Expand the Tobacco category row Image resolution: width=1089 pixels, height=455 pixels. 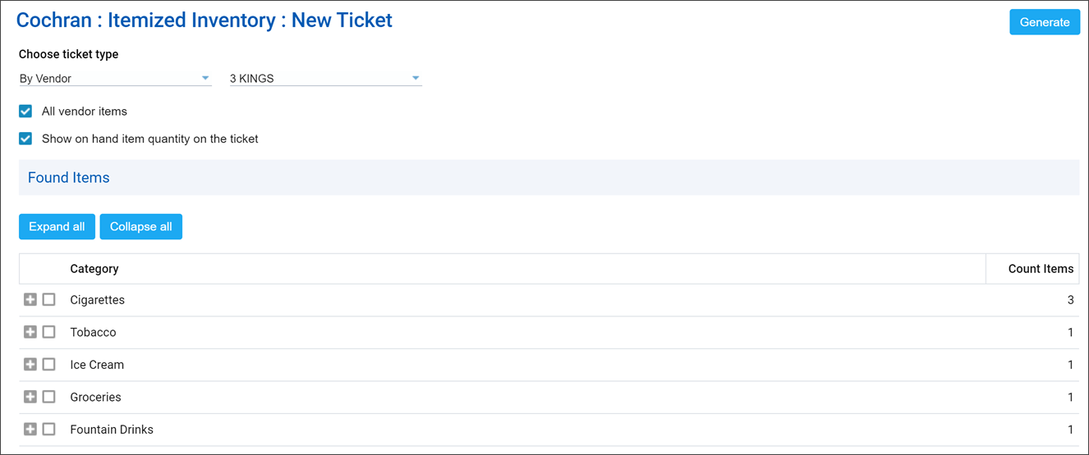[30, 332]
